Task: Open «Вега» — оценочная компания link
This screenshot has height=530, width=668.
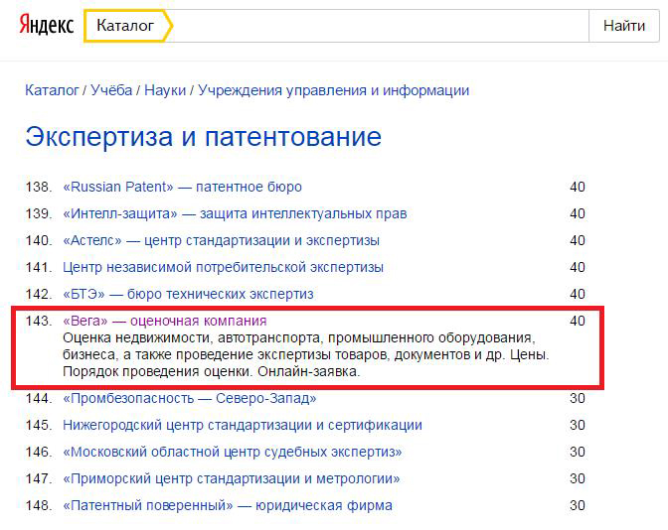Action: pyautogui.click(x=165, y=321)
